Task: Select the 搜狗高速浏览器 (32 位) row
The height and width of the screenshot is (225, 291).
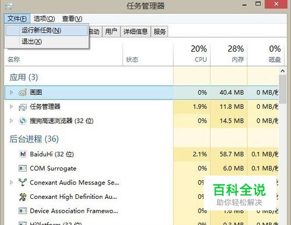Action: point(141,121)
